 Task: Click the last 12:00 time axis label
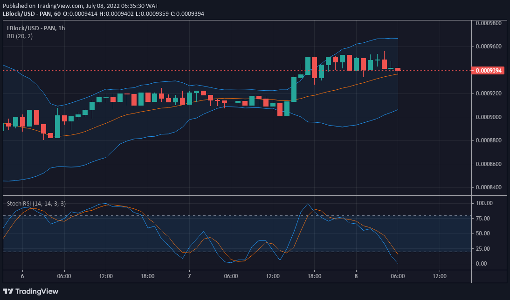[440, 276]
